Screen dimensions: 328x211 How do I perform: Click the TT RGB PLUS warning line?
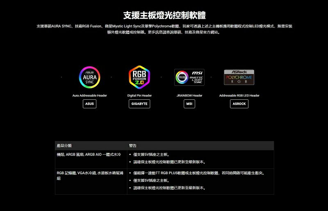(x=199, y=173)
